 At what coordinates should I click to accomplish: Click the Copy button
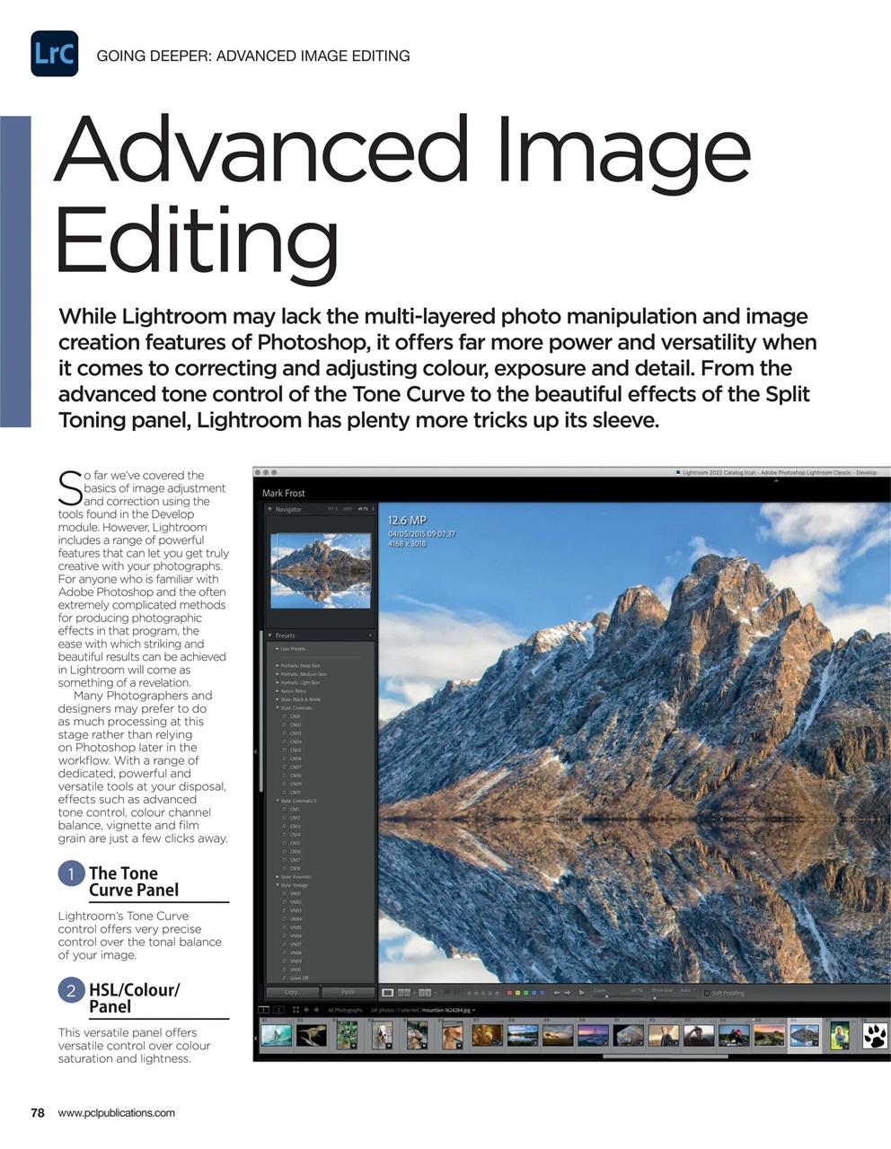pyautogui.click(x=290, y=992)
